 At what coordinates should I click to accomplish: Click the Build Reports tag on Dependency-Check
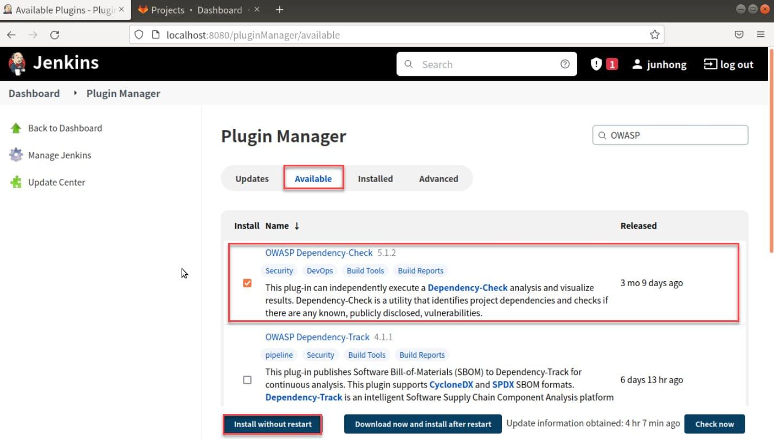click(421, 270)
